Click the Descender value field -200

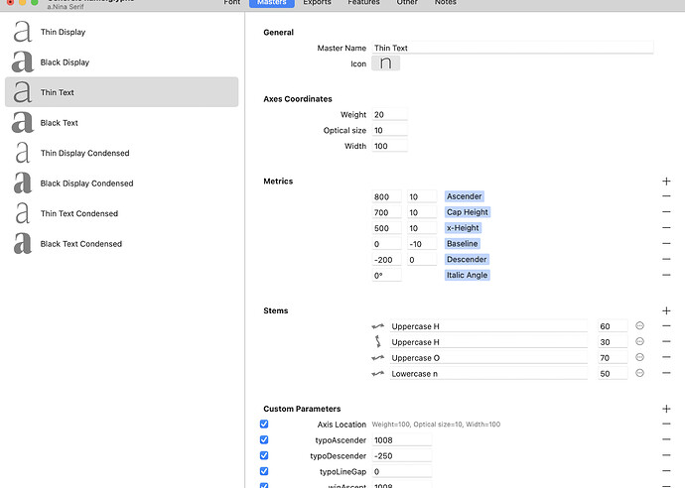386,260
